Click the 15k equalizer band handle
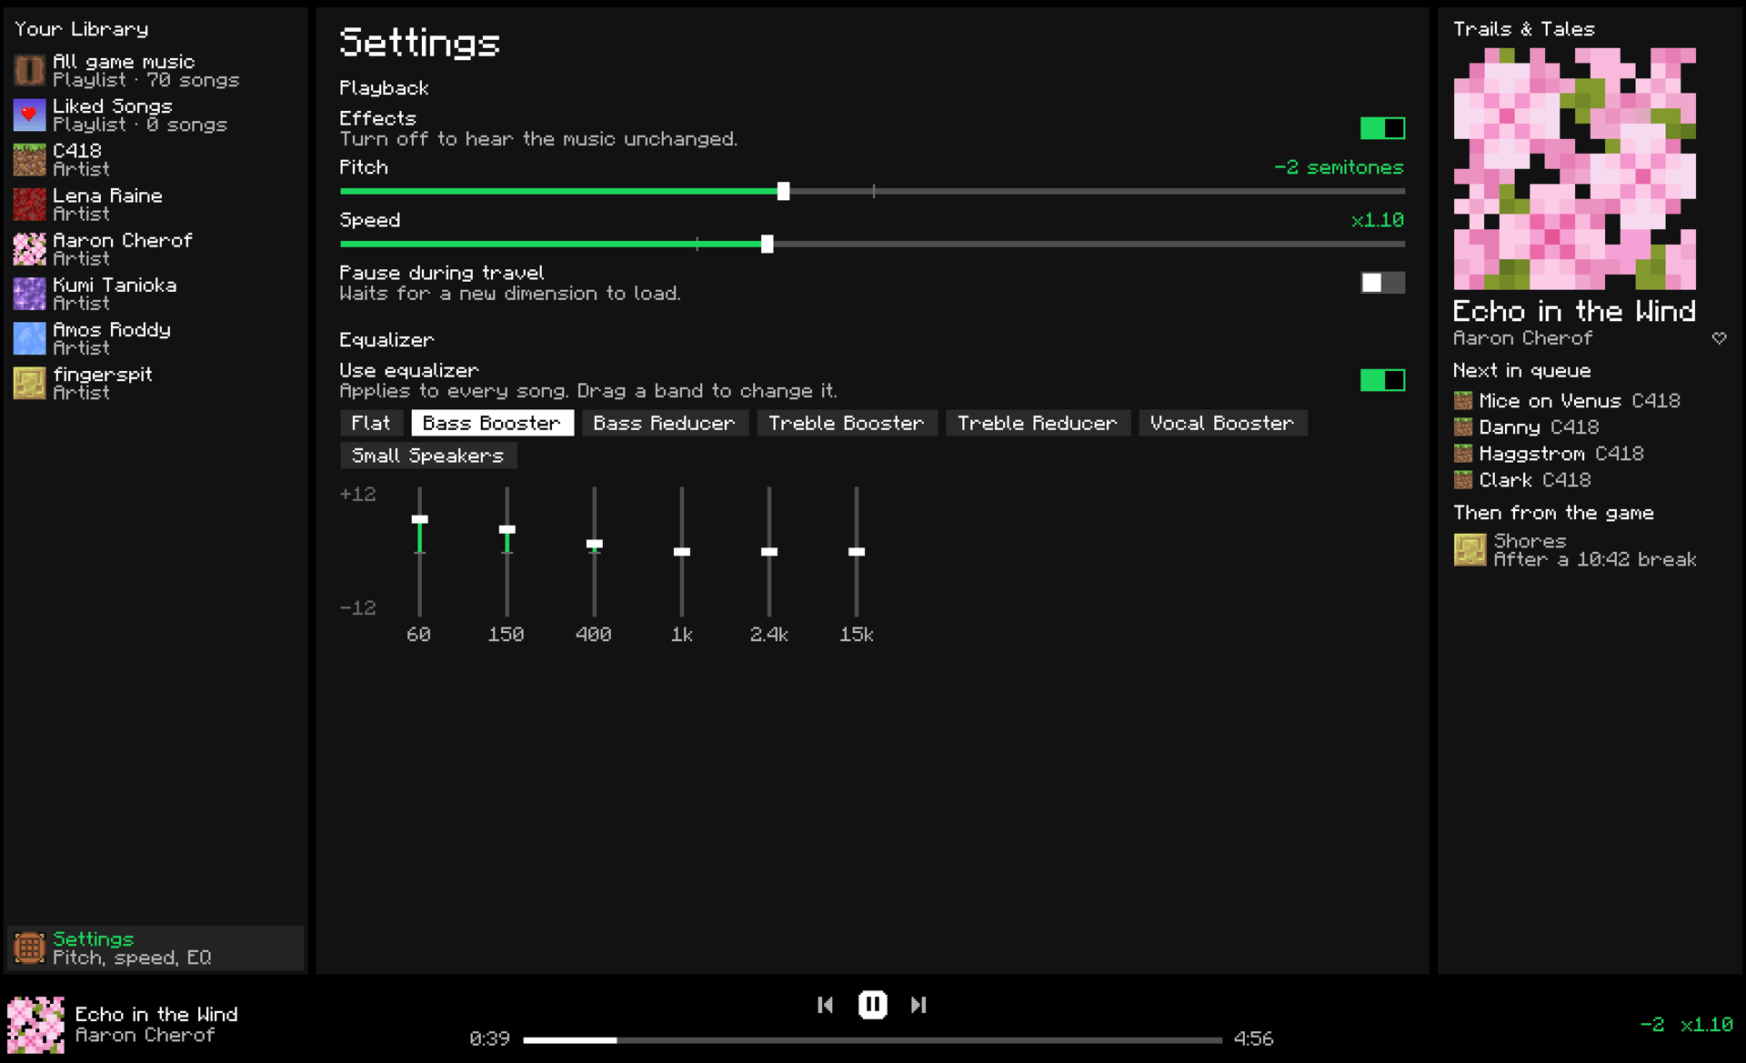The image size is (1746, 1063). point(856,552)
